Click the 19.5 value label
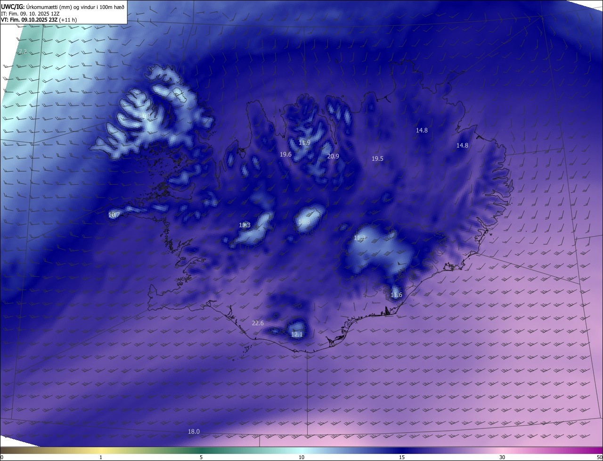The image size is (603, 461). (377, 158)
